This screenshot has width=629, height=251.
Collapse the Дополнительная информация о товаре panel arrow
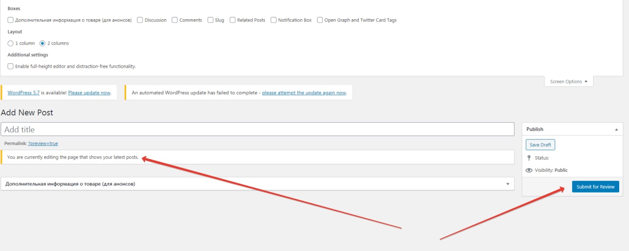(508, 184)
